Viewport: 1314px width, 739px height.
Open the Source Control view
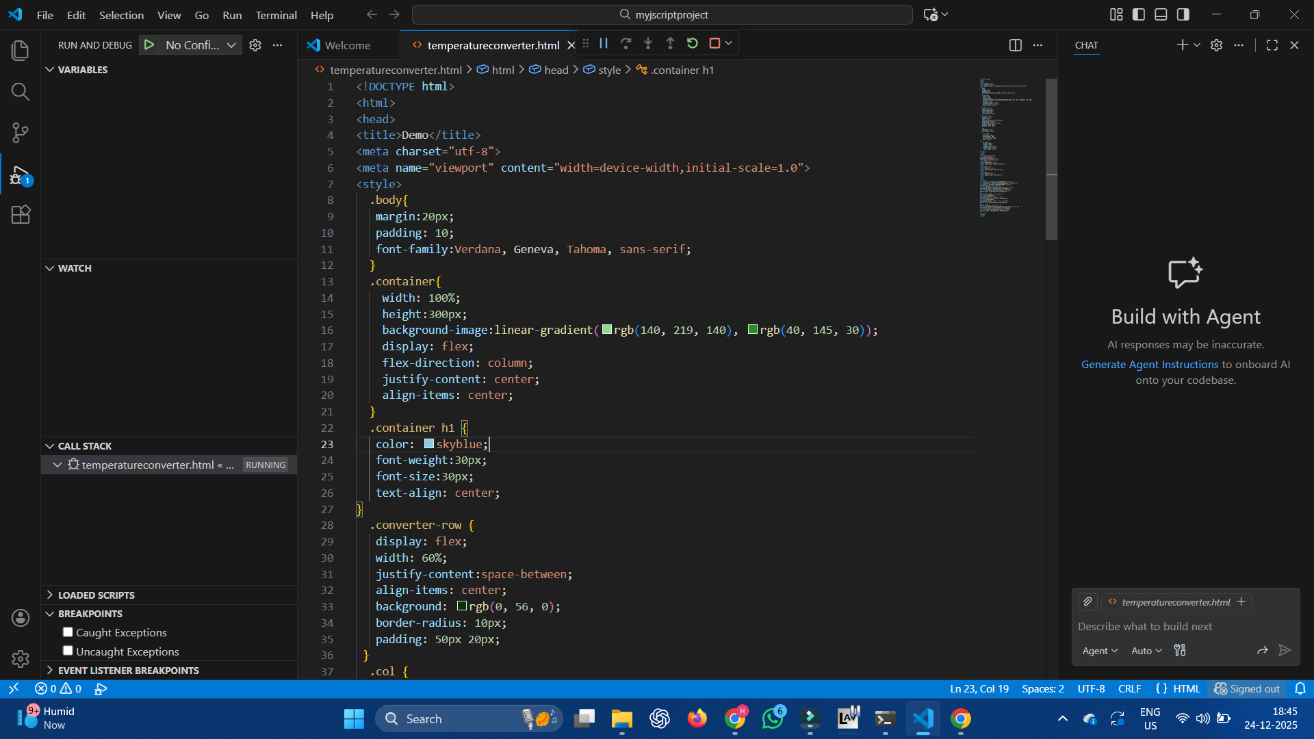[21, 133]
